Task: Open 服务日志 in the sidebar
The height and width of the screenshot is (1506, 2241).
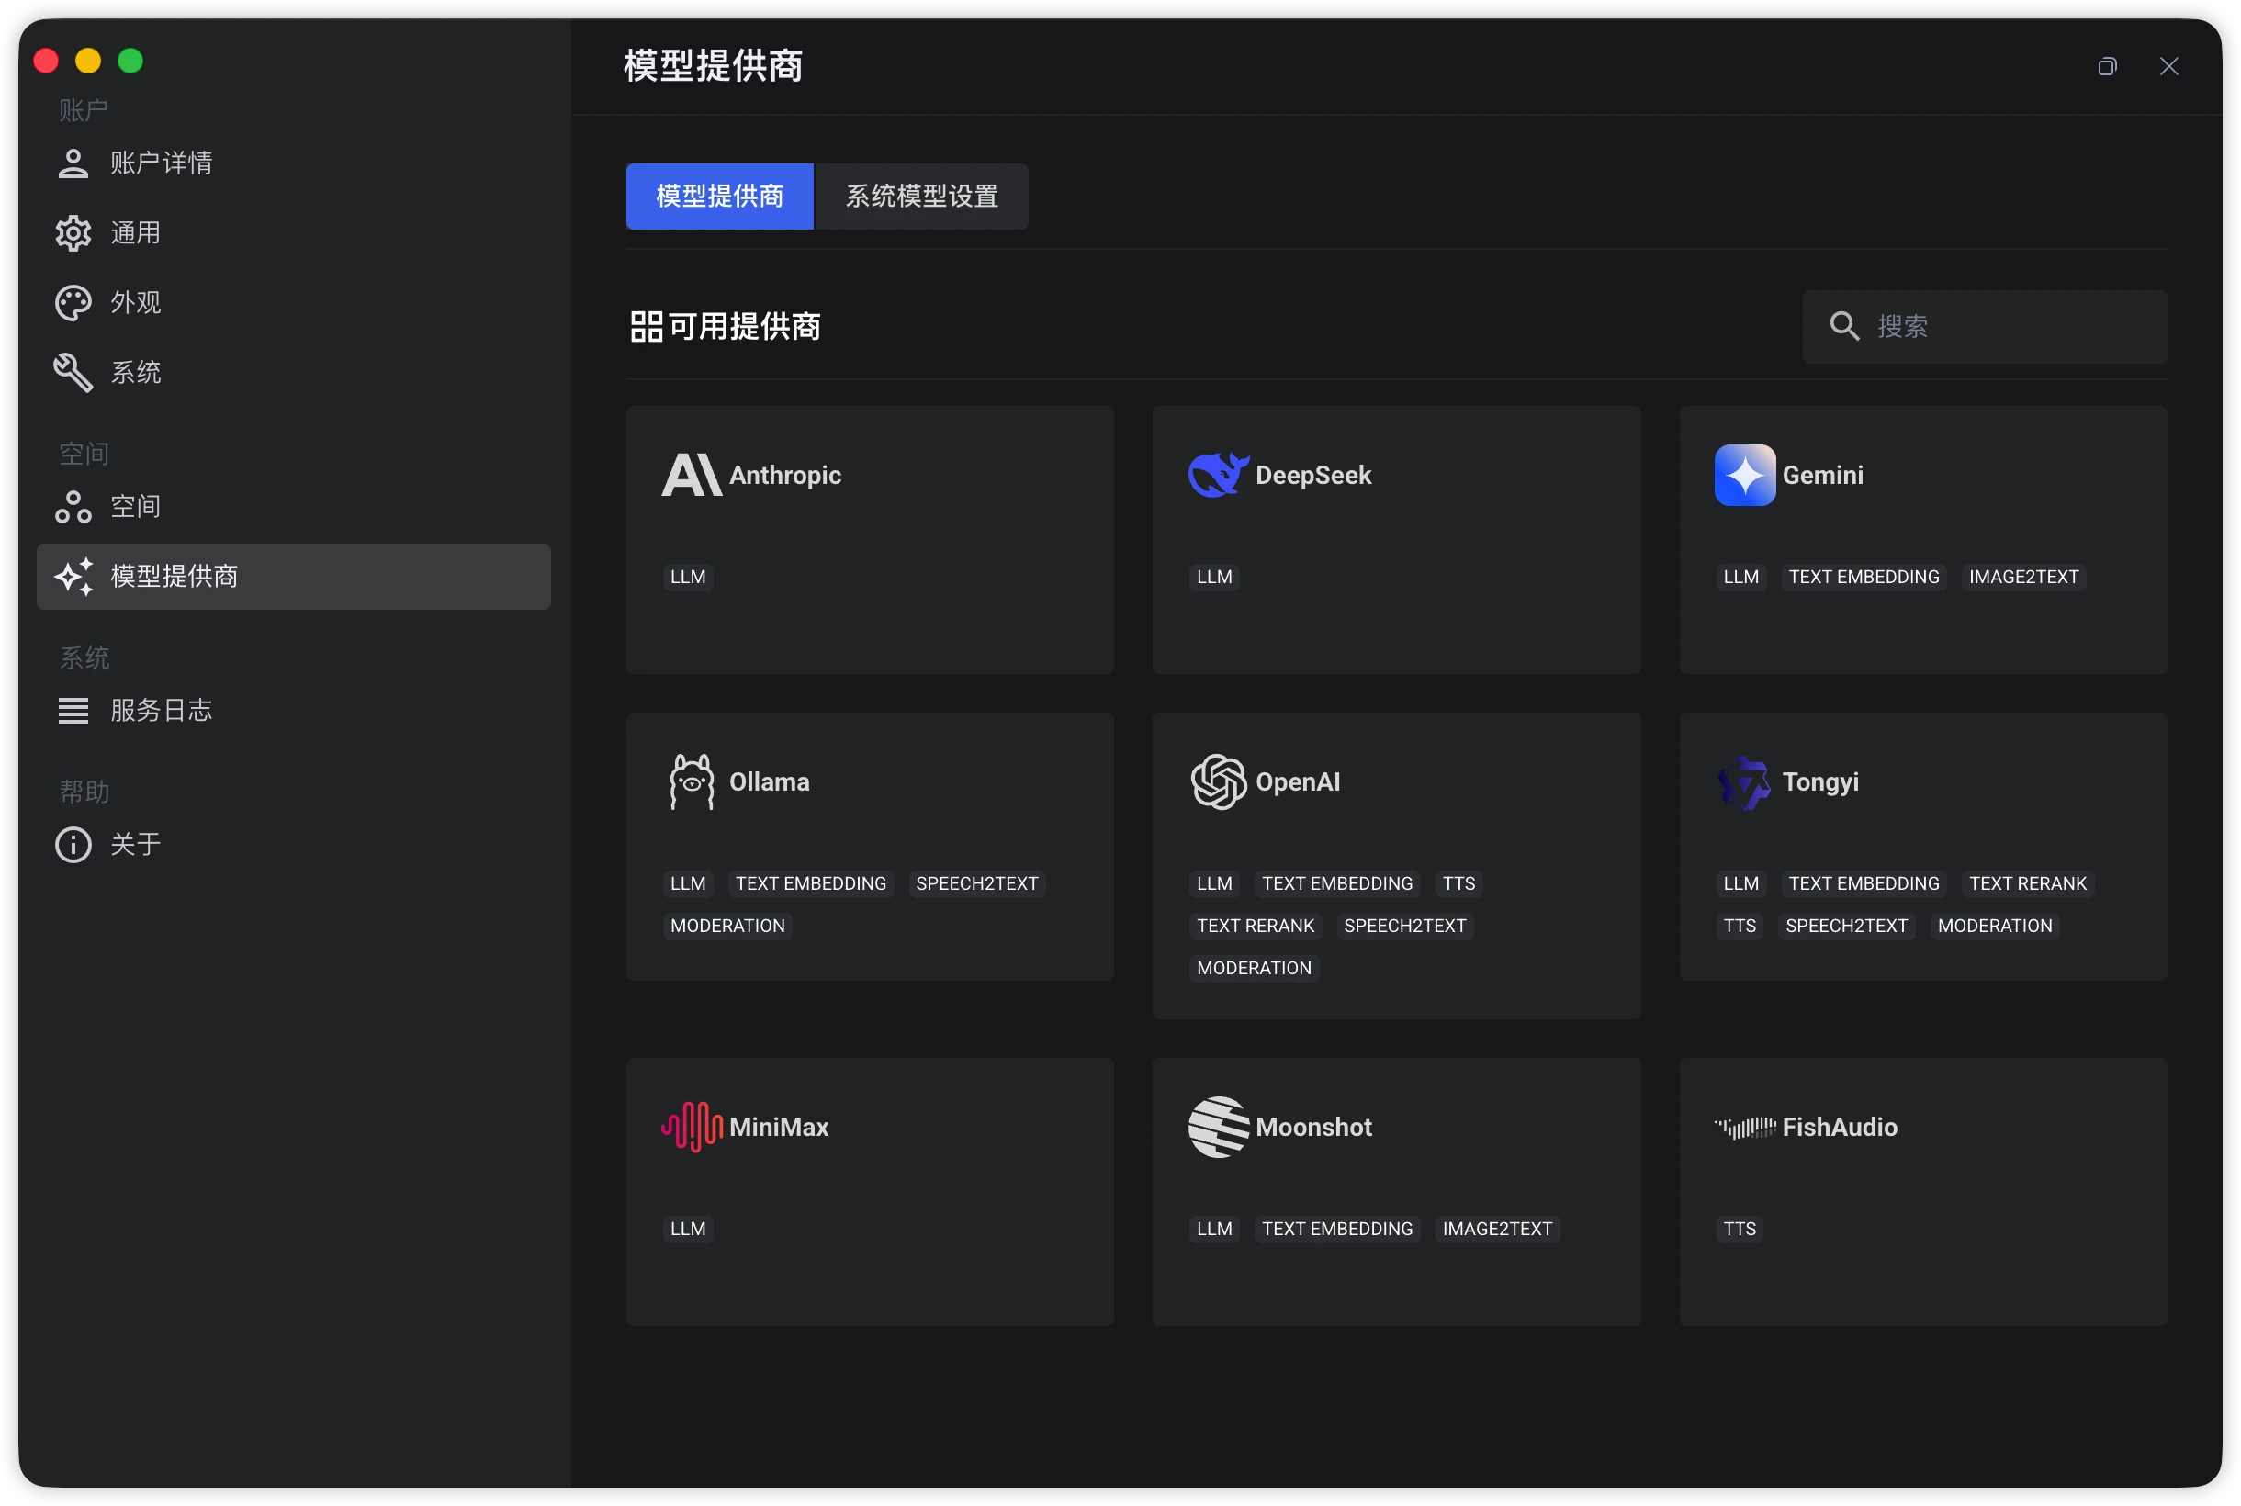Action: click(294, 711)
